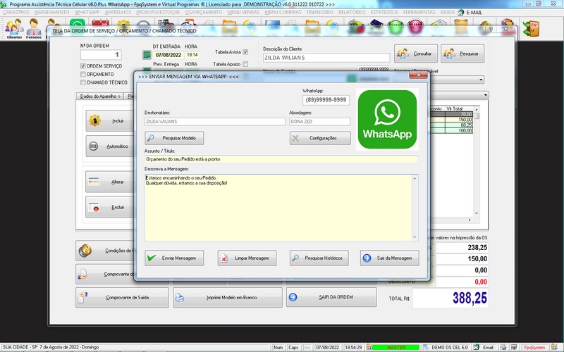The height and width of the screenshot is (352, 564).
Task: Click the Incluir button in order window
Action: coord(110,120)
